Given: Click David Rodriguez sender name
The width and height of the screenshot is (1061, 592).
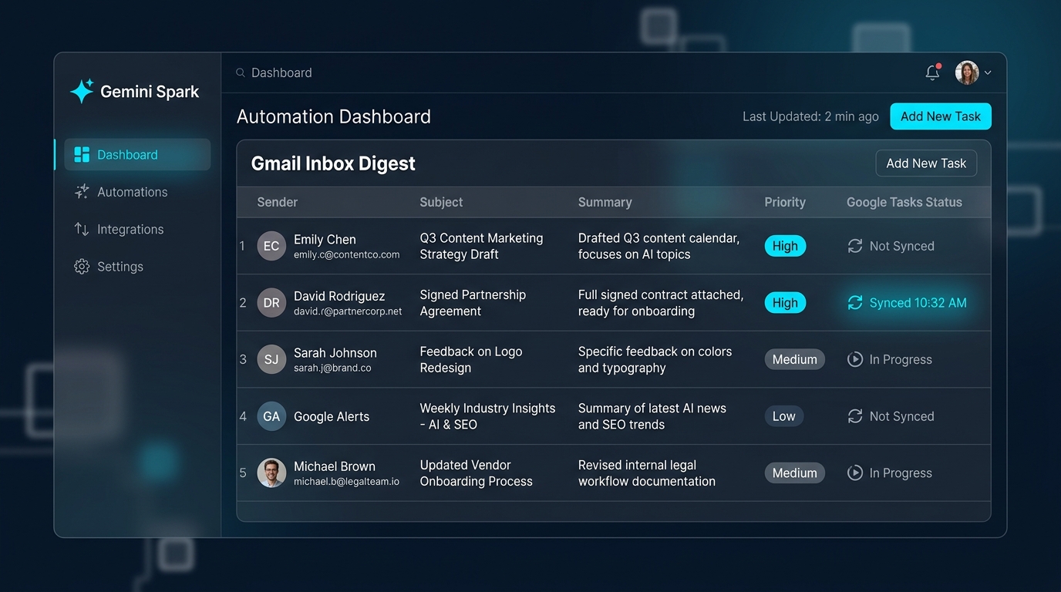Looking at the screenshot, I should point(339,296).
